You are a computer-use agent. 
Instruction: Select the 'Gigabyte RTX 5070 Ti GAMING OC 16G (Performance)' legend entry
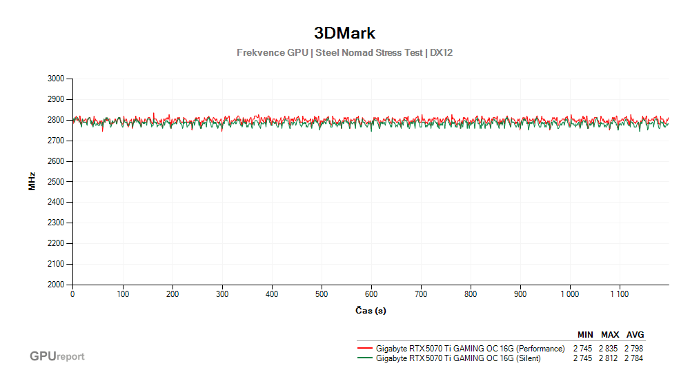pyautogui.click(x=470, y=349)
